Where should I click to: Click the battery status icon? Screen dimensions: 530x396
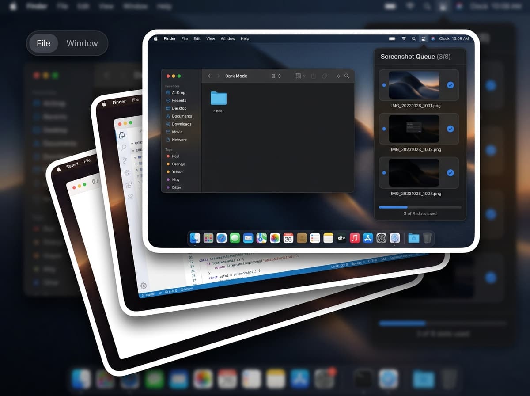click(392, 39)
